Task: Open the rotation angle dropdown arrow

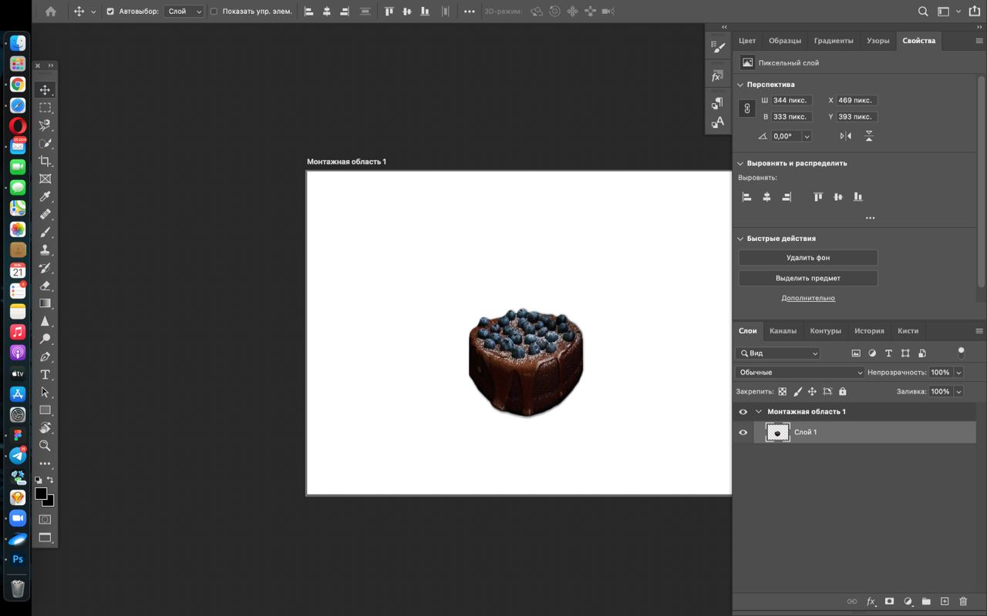Action: pyautogui.click(x=807, y=136)
